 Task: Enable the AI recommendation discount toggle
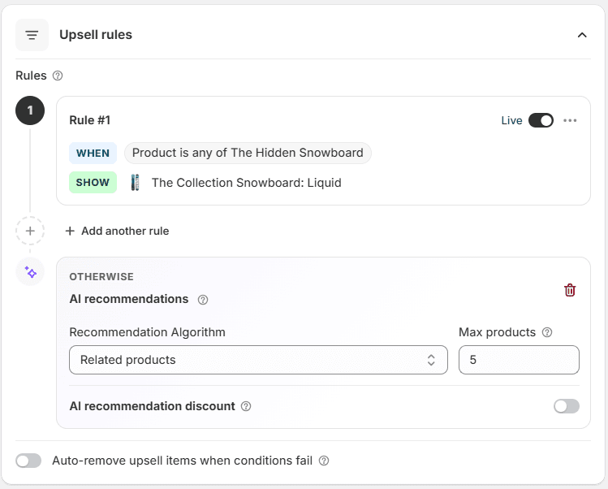[x=567, y=406]
